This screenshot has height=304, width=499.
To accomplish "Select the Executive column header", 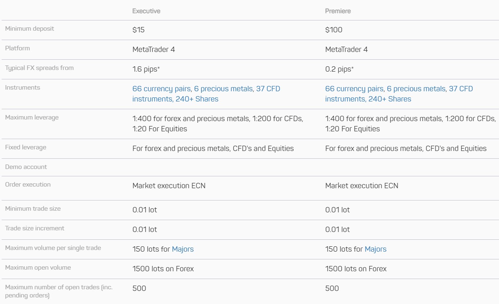I will click(146, 11).
